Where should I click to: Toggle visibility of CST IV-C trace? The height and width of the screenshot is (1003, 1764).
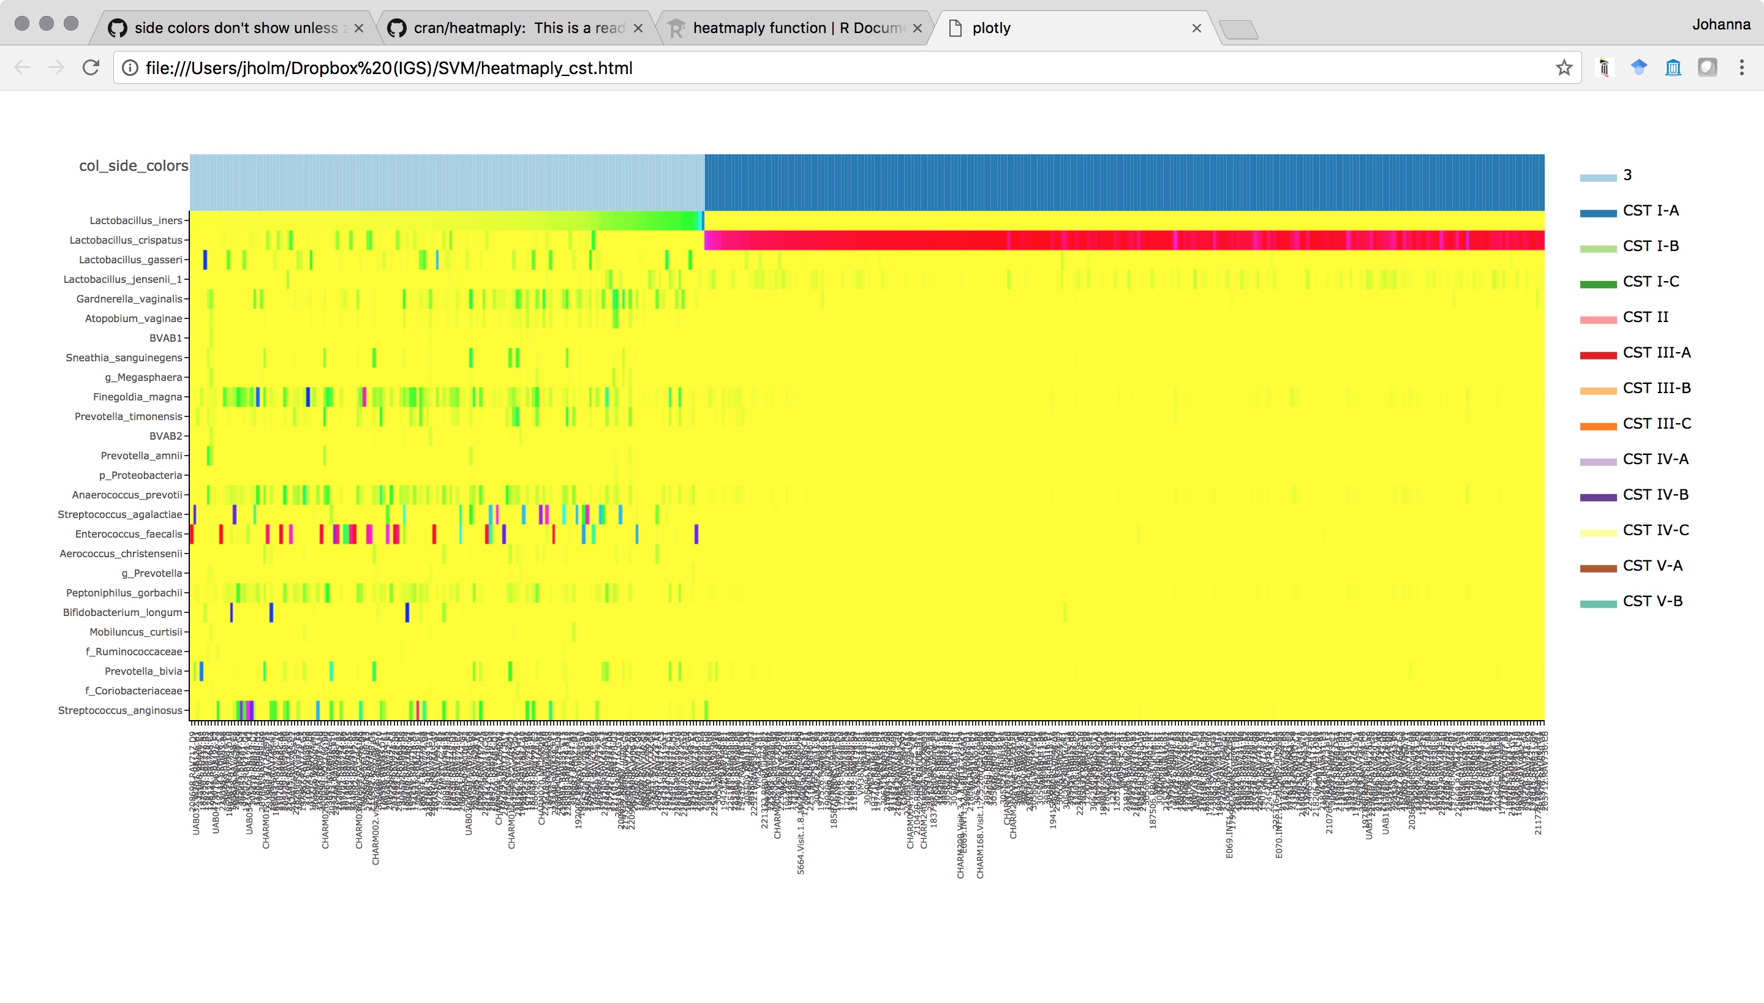pos(1656,530)
